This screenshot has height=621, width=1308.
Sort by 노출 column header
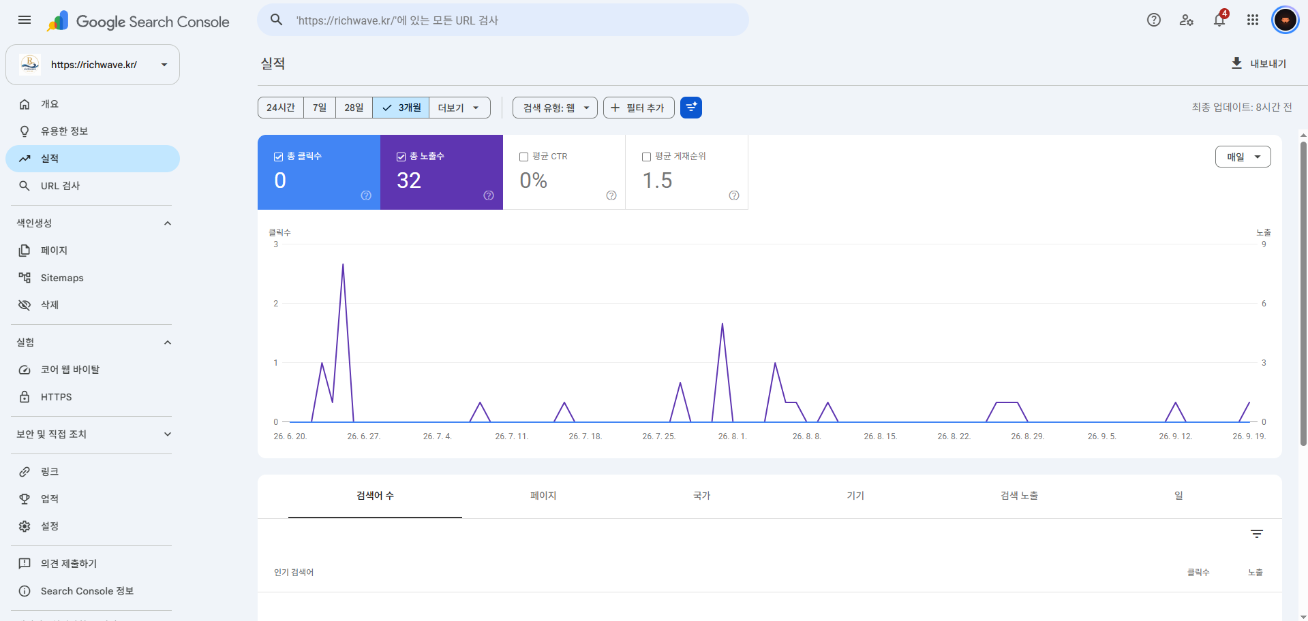point(1256,573)
